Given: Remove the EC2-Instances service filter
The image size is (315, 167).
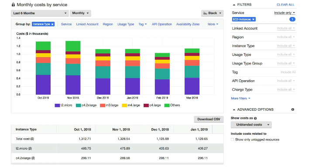Looking at the screenshot, I should pos(253,20).
